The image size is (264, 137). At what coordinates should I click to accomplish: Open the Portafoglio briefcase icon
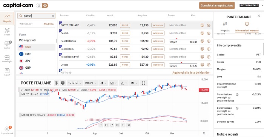point(7,58)
